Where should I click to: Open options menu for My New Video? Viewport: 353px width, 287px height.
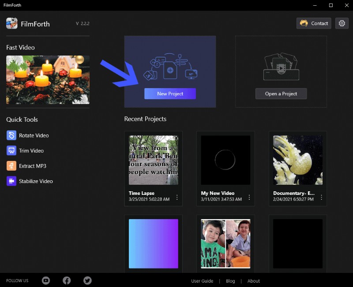pyautogui.click(x=249, y=198)
